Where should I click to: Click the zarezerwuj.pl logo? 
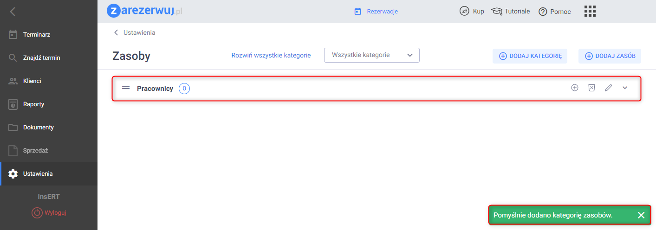(144, 11)
